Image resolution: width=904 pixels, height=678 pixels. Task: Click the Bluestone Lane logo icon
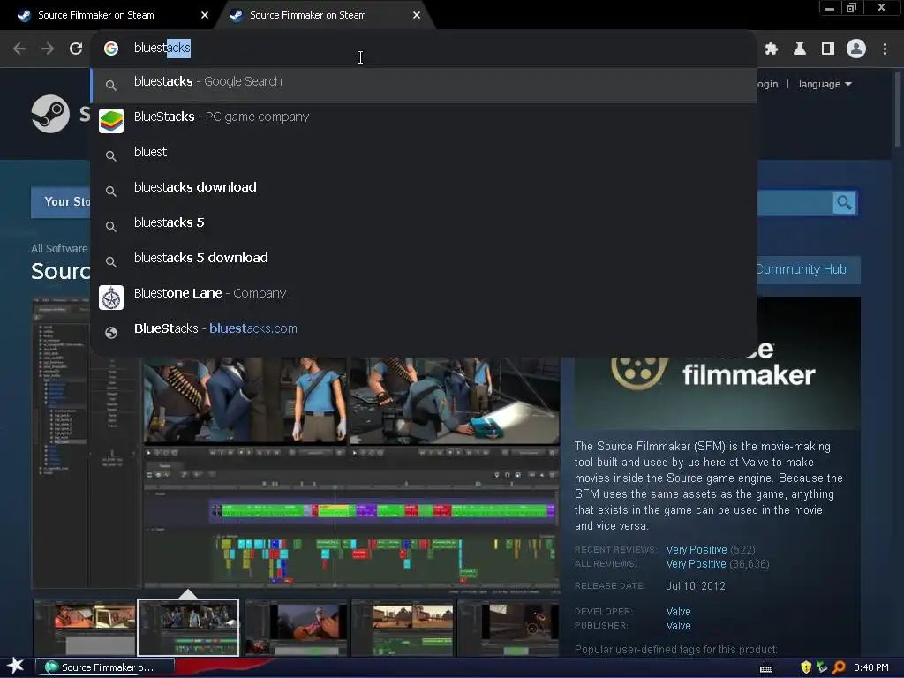111,298
